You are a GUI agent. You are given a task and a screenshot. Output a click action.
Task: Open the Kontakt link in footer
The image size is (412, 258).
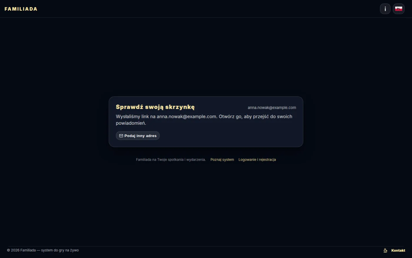coord(398,250)
